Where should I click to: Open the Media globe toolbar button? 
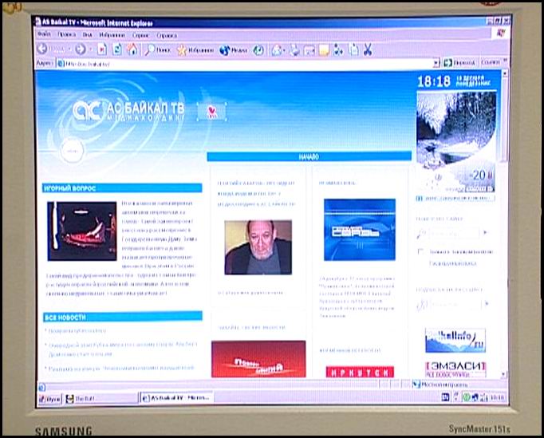(x=234, y=50)
